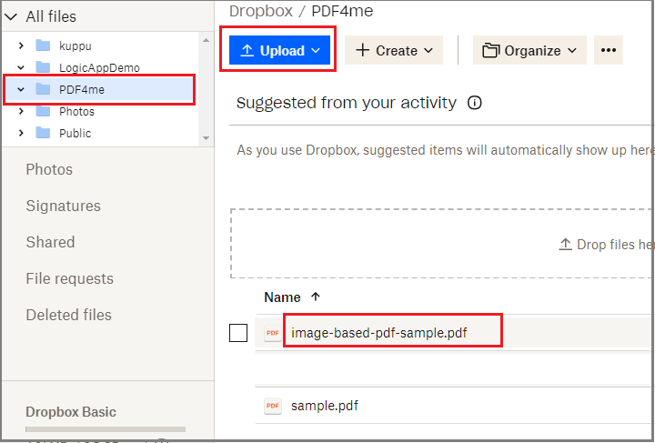Open the Organize dropdown menu
Image resolution: width=655 pixels, height=443 pixels.
[529, 50]
